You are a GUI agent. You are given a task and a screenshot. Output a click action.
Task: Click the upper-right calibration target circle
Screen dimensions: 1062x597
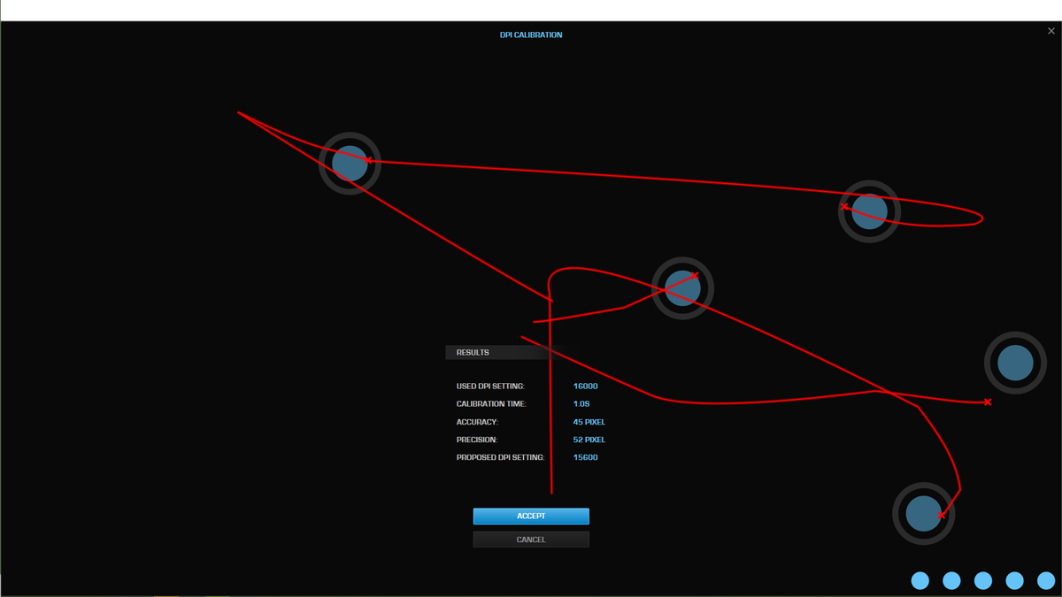(869, 212)
